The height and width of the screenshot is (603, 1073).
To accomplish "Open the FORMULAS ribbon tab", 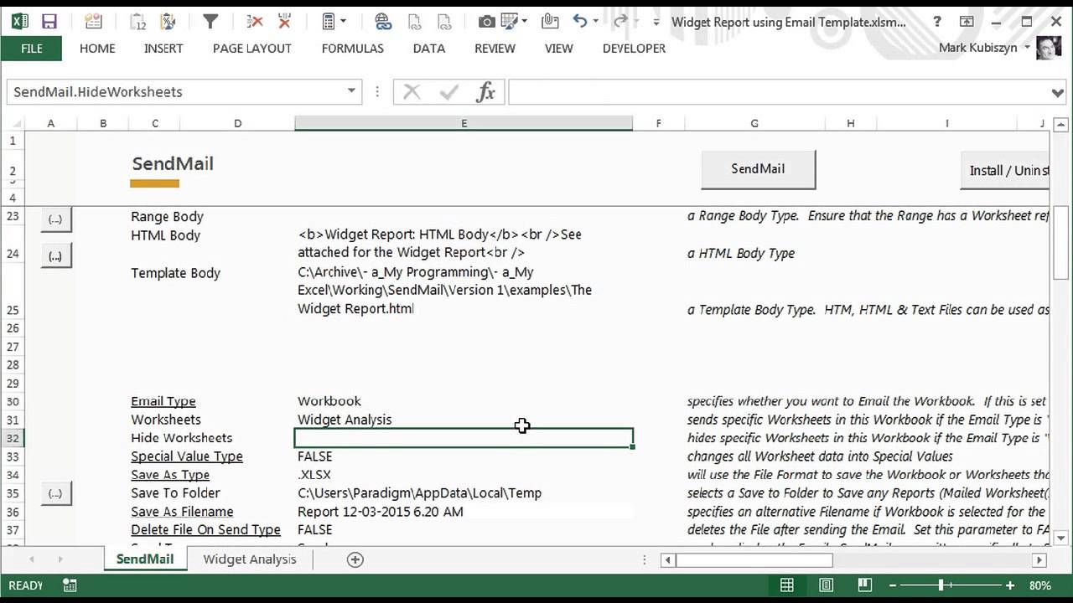I will 353,49.
